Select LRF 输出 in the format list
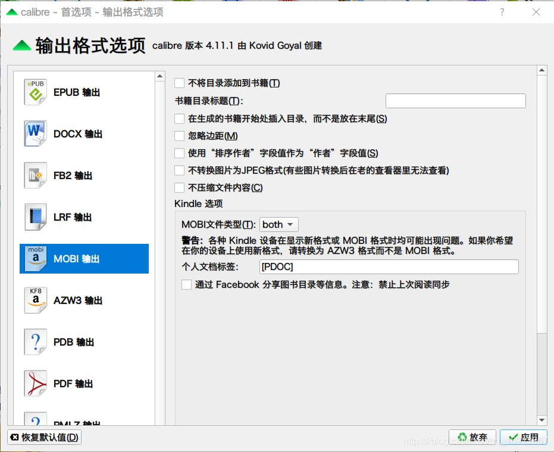The width and height of the screenshot is (554, 452). (x=84, y=217)
